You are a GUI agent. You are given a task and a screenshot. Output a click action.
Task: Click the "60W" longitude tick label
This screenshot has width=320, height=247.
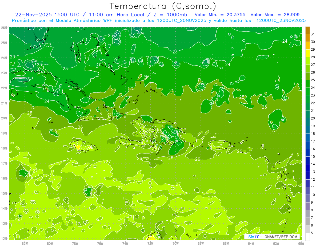[x=301, y=243]
